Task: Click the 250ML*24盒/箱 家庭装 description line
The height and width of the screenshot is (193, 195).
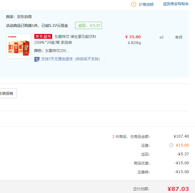Action: pos(53,43)
